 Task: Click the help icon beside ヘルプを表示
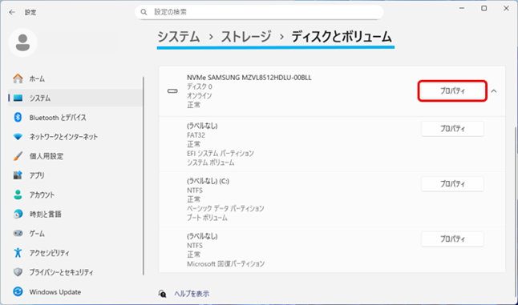(162, 294)
